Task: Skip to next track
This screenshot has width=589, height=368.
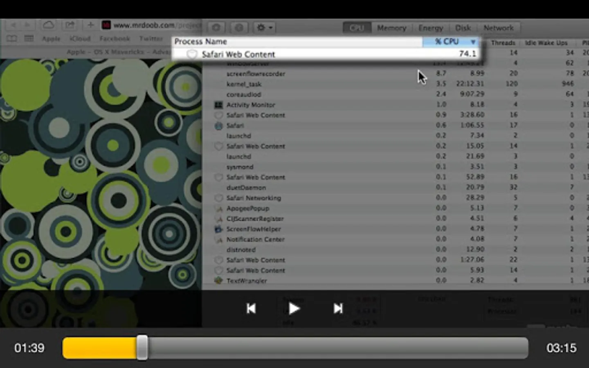Action: [338, 308]
